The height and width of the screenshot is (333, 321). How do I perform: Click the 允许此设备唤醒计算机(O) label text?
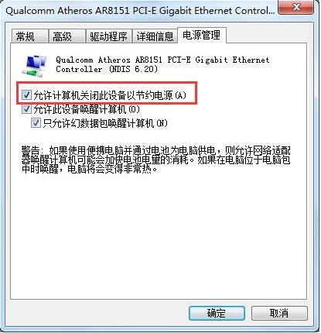pyautogui.click(x=87, y=109)
